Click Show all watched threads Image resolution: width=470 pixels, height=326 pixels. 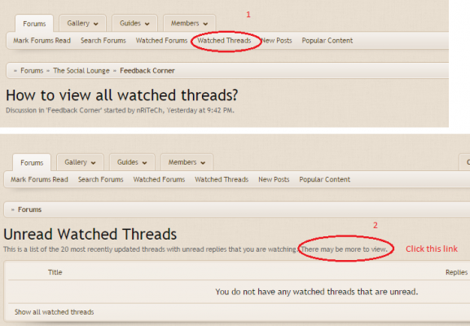[55, 312]
